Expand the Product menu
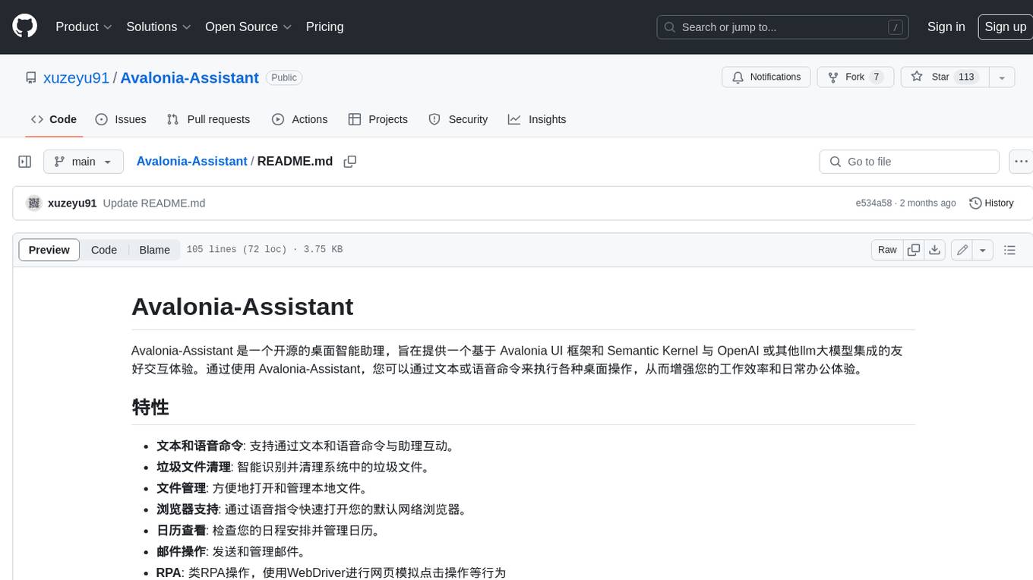 pos(84,27)
